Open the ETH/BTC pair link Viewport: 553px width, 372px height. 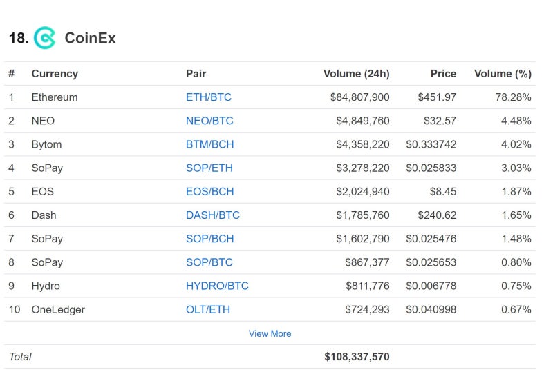pos(209,97)
